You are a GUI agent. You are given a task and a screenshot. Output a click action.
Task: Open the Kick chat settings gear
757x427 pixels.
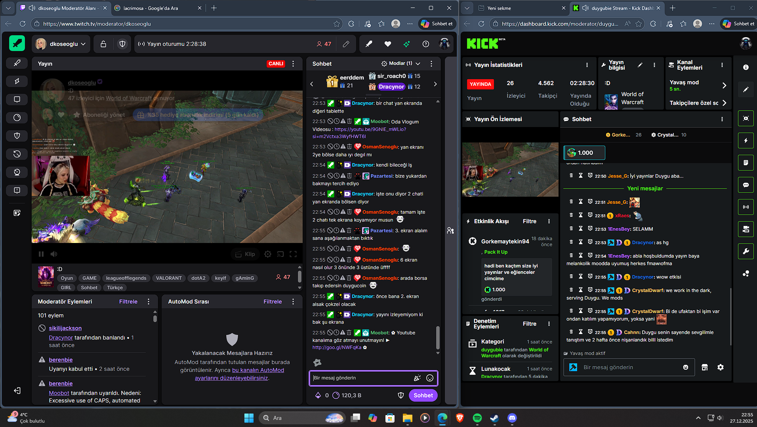[x=721, y=367]
